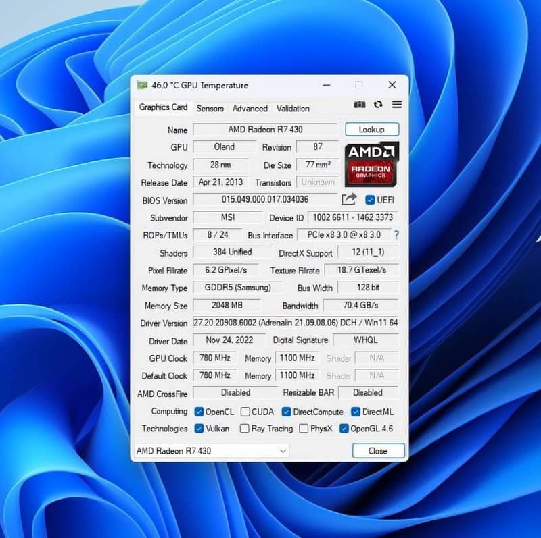Click the Close button at bottom
Screen dimensions: 541x538
[x=378, y=450]
